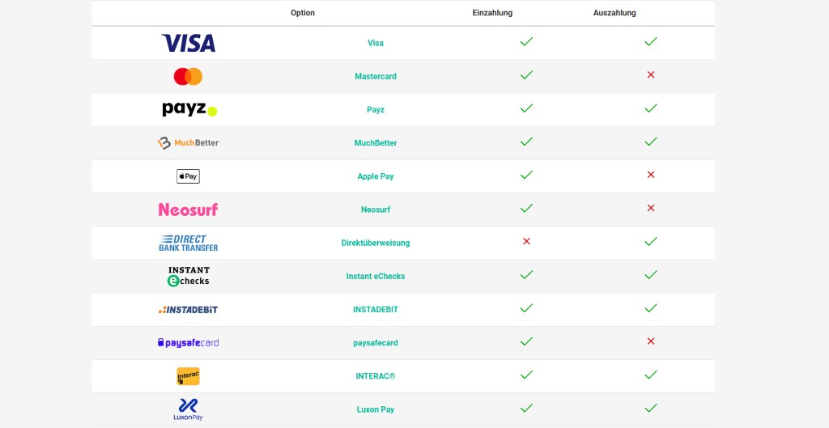
Task: Click the Mastercard logo
Action: [188, 77]
